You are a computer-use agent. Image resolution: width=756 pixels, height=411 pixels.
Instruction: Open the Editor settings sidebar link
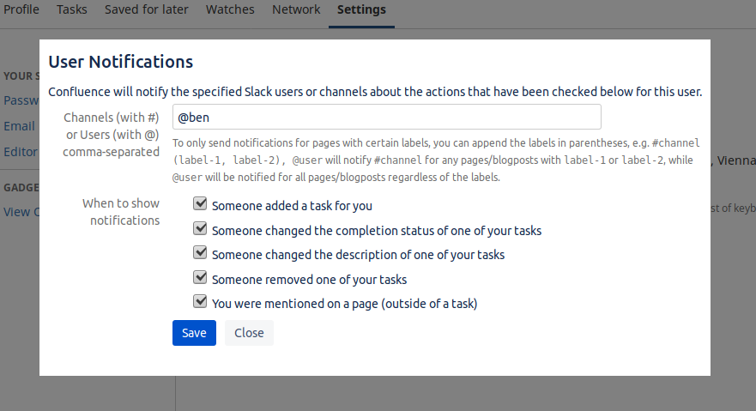[21, 152]
